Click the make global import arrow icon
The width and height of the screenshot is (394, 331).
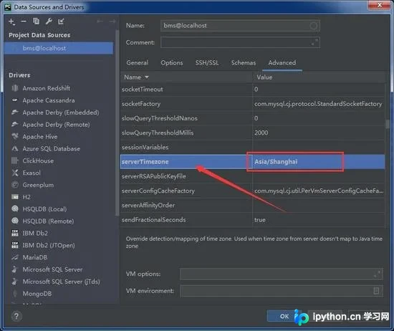[x=61, y=21]
